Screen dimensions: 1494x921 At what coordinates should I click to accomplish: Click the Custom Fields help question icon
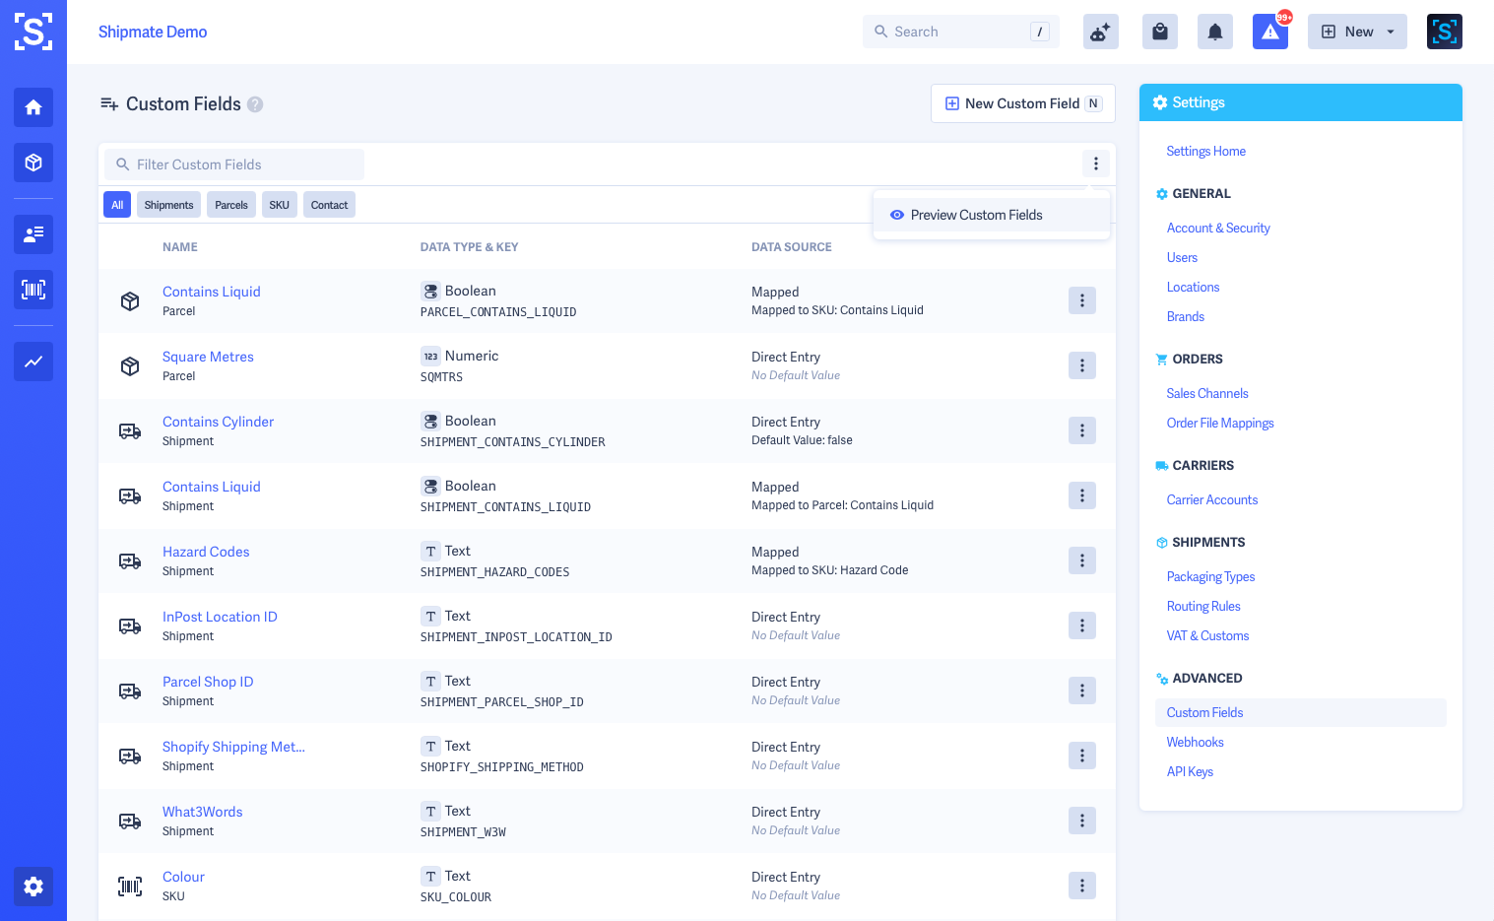click(x=255, y=104)
